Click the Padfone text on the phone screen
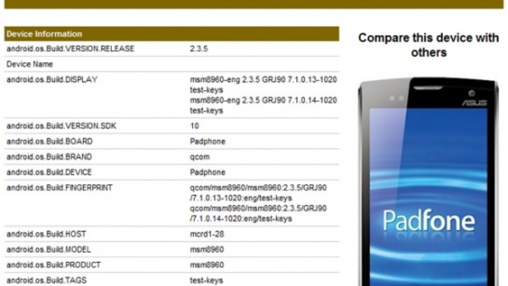The height and width of the screenshot is (286, 508). 428,221
